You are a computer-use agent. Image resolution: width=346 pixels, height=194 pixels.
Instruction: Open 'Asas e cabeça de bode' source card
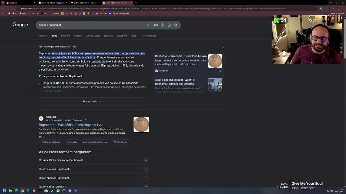[x=188, y=86]
